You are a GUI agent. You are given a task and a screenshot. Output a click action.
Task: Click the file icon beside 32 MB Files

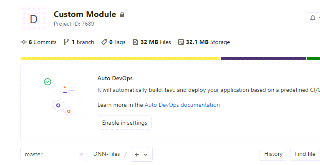136,42
